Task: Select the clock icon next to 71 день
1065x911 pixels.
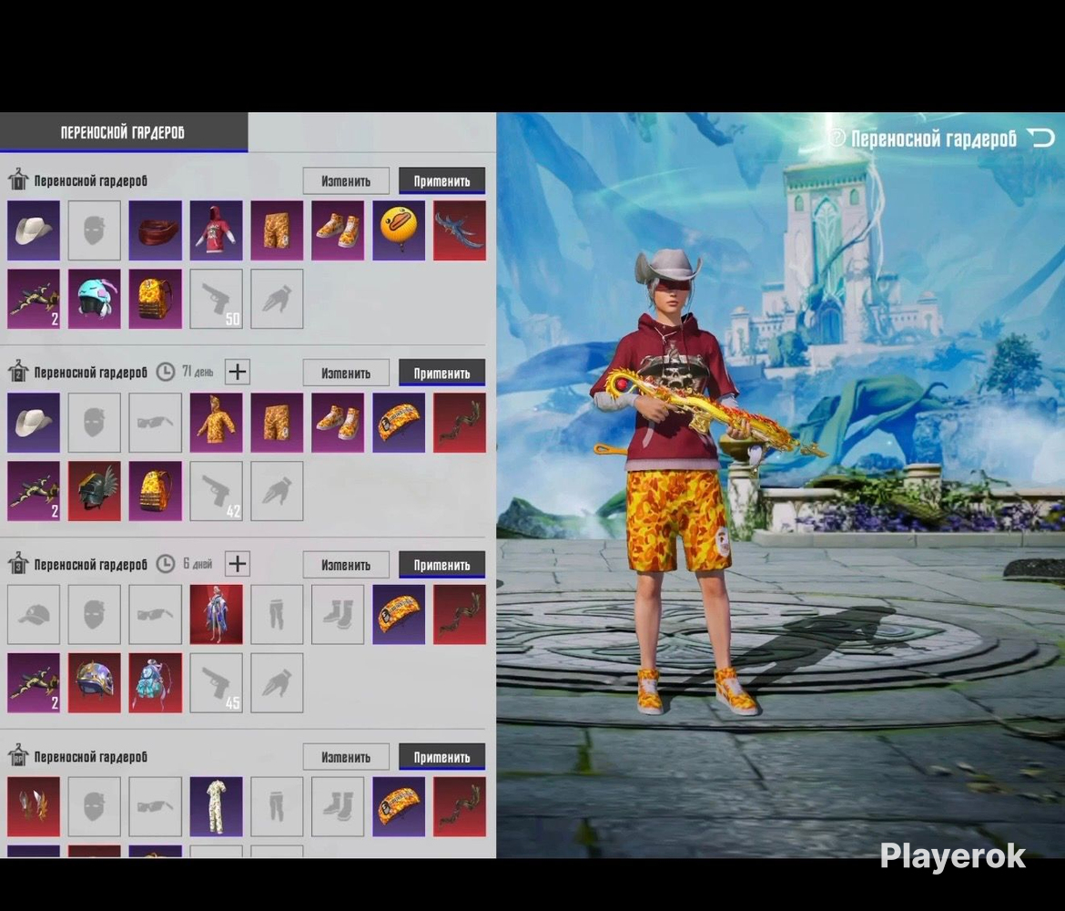Action: (x=166, y=372)
